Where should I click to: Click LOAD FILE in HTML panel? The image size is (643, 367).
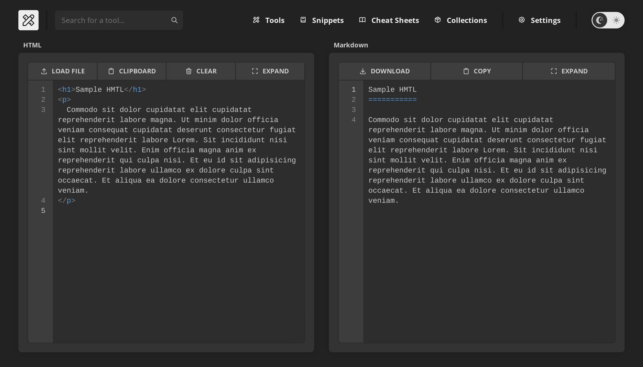pyautogui.click(x=62, y=71)
